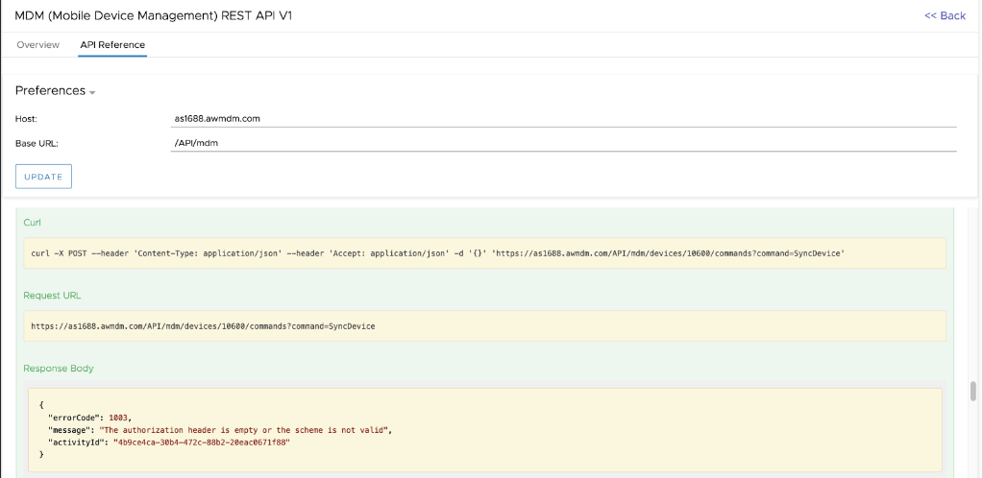The width and height of the screenshot is (983, 478).
Task: Click the Response Body section heading
Action: (x=59, y=368)
